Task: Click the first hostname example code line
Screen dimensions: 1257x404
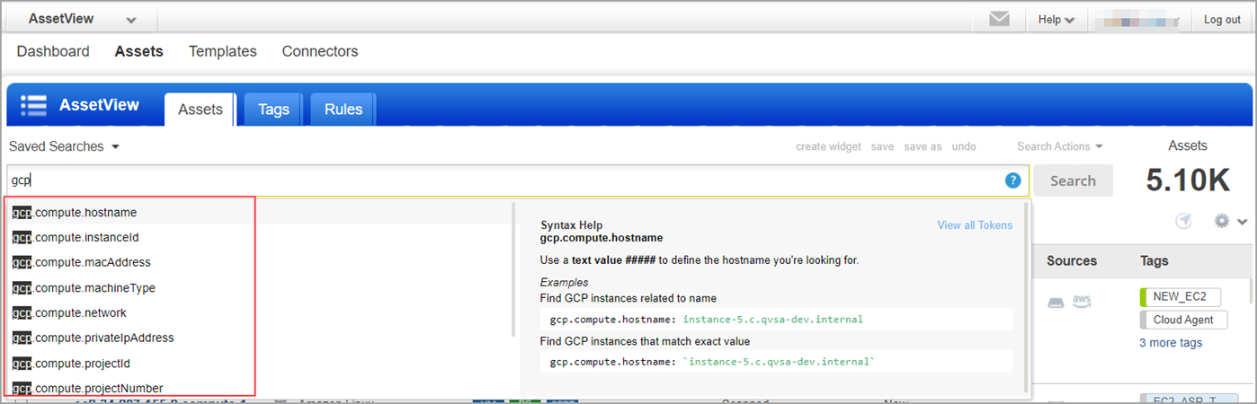Action: coord(776,319)
